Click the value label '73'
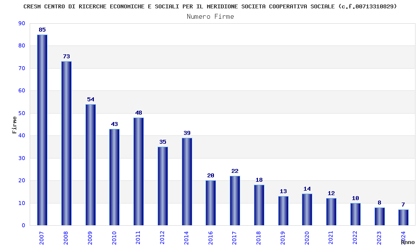This screenshot has height=247, width=420. pyautogui.click(x=66, y=56)
